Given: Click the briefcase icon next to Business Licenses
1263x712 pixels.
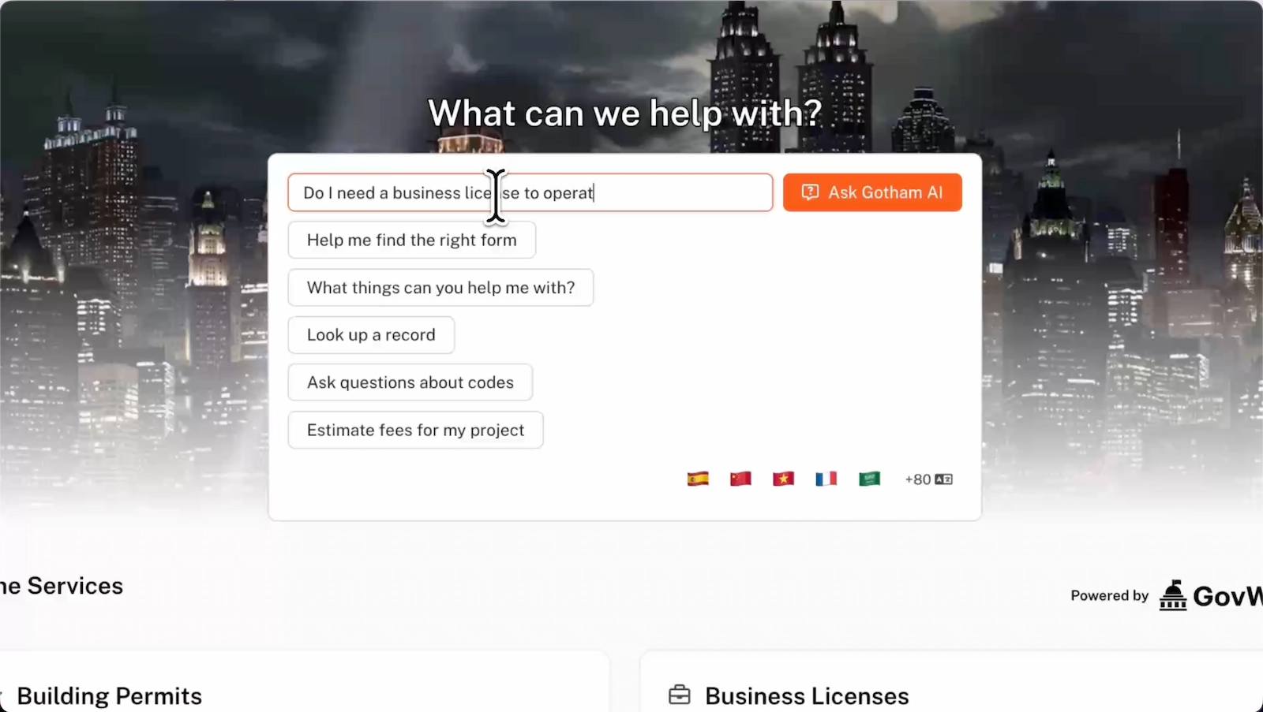Looking at the screenshot, I should coord(679,695).
